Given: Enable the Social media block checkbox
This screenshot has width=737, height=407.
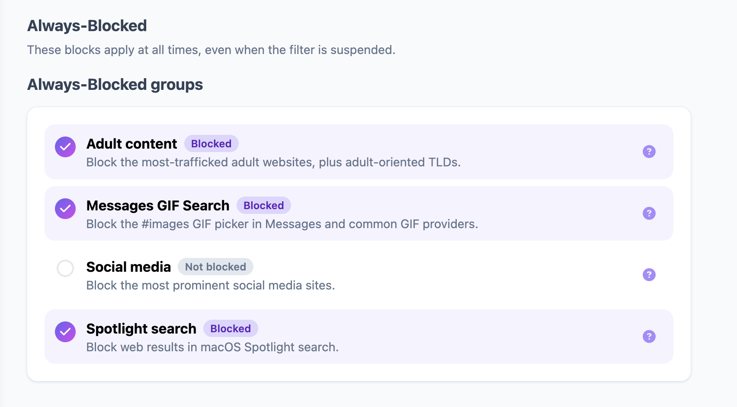Looking at the screenshot, I should (x=65, y=268).
